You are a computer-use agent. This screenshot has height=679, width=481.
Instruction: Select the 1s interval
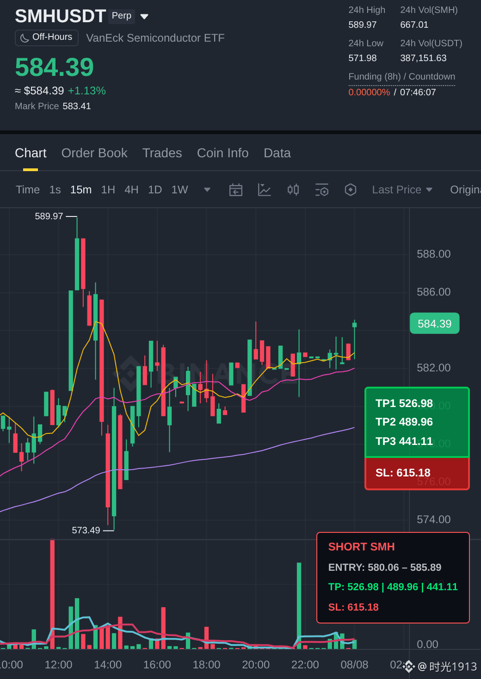55,190
